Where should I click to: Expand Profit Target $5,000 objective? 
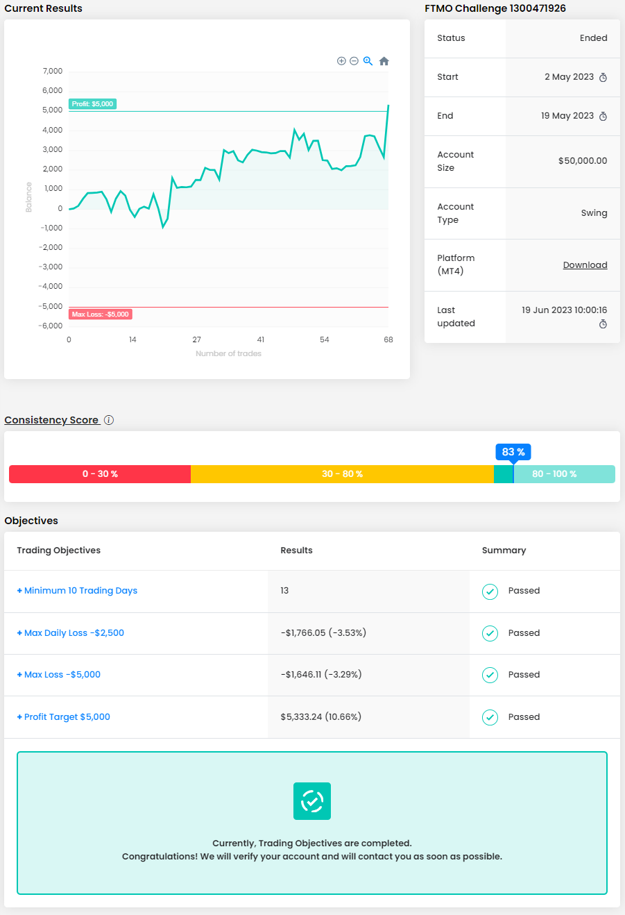(63, 717)
